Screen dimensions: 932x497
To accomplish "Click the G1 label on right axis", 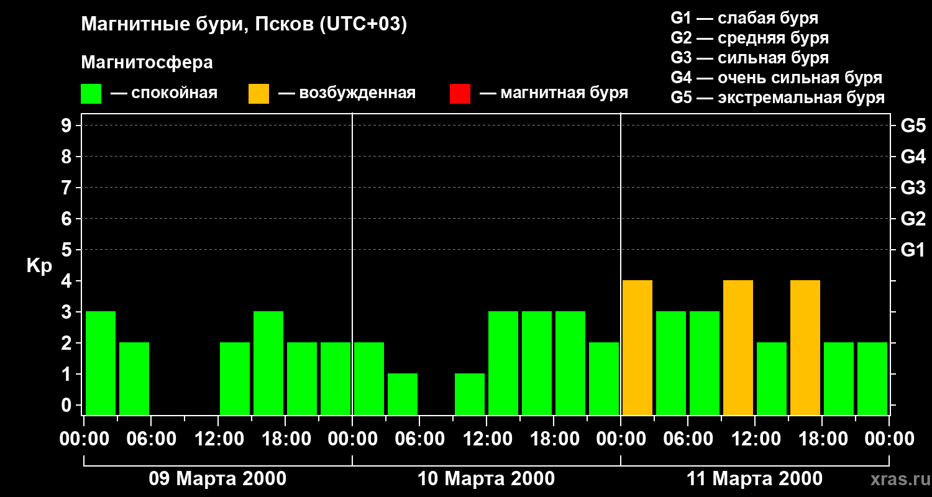I will (913, 250).
